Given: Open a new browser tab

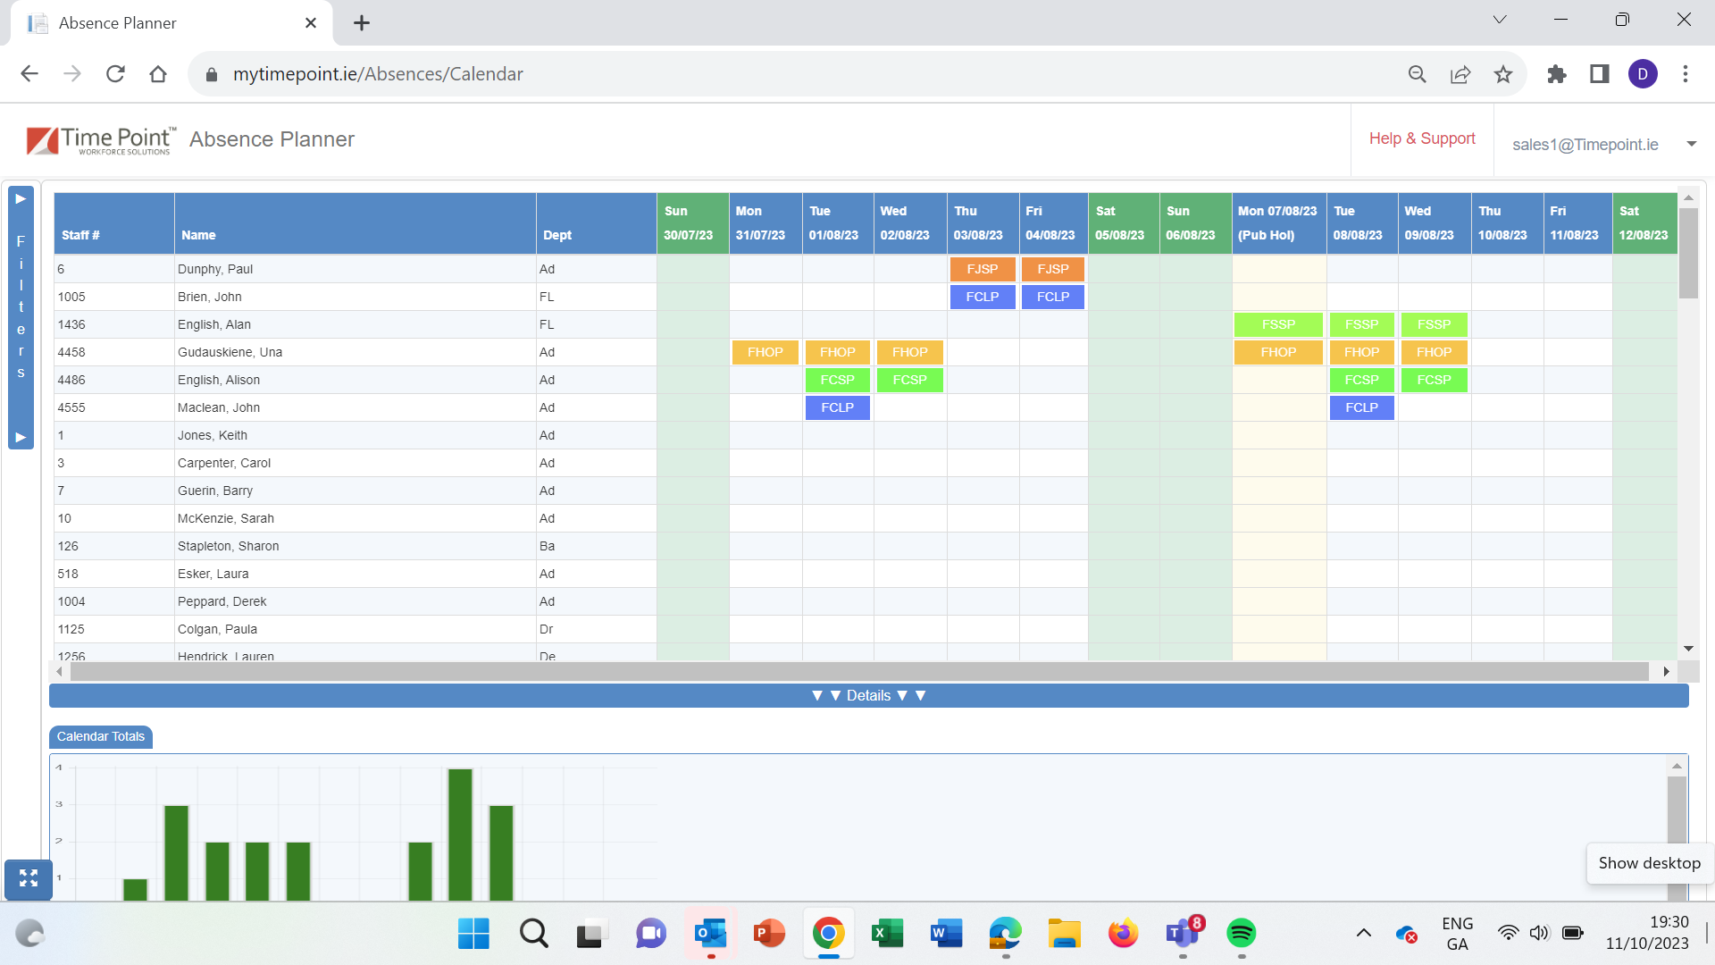Looking at the screenshot, I should point(362,23).
